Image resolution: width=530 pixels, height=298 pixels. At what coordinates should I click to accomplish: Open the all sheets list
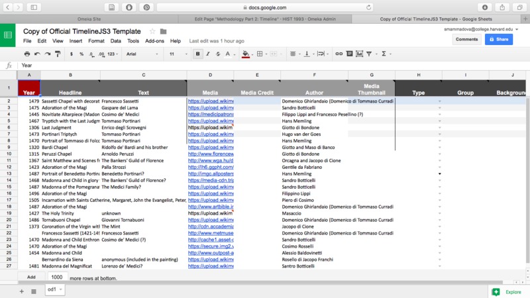click(34, 291)
